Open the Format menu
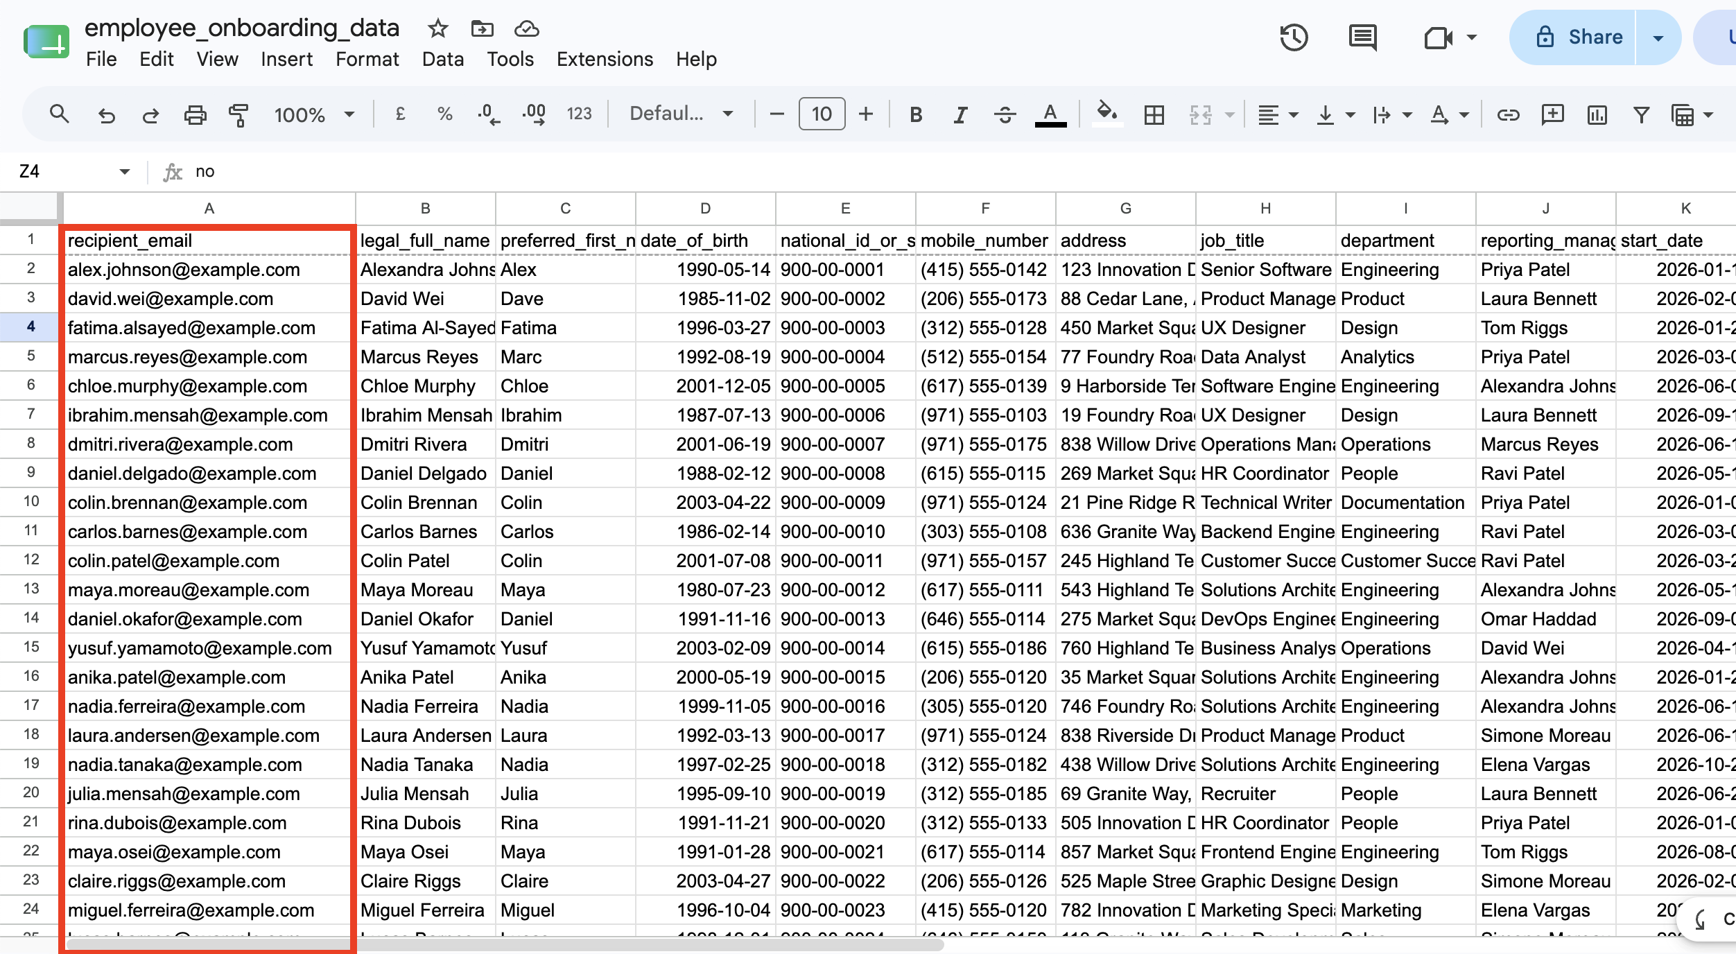This screenshot has width=1736, height=954. tap(367, 60)
